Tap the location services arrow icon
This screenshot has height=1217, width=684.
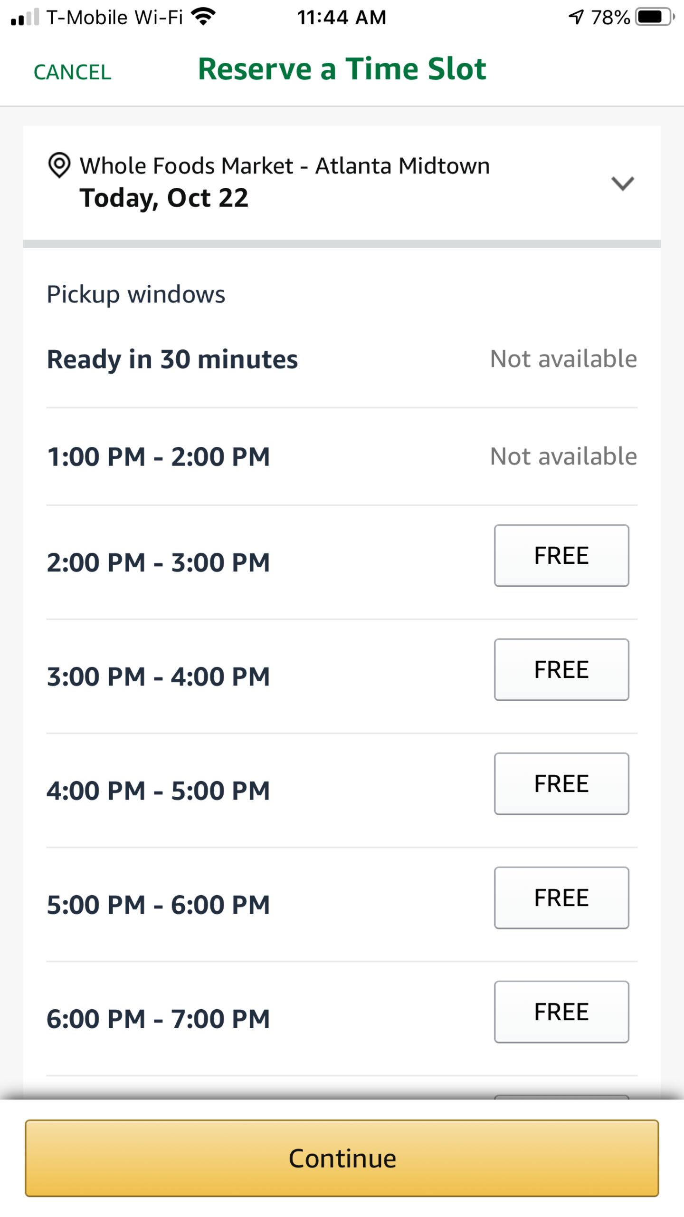576,17
